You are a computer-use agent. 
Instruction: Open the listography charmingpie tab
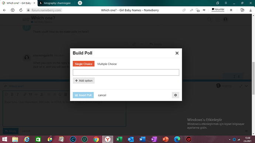pyautogui.click(x=55, y=3)
